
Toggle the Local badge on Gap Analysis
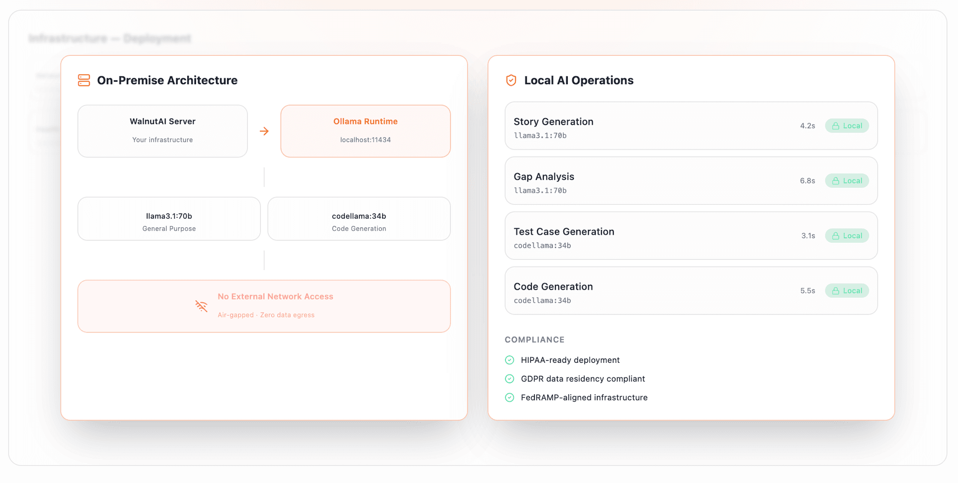point(847,180)
